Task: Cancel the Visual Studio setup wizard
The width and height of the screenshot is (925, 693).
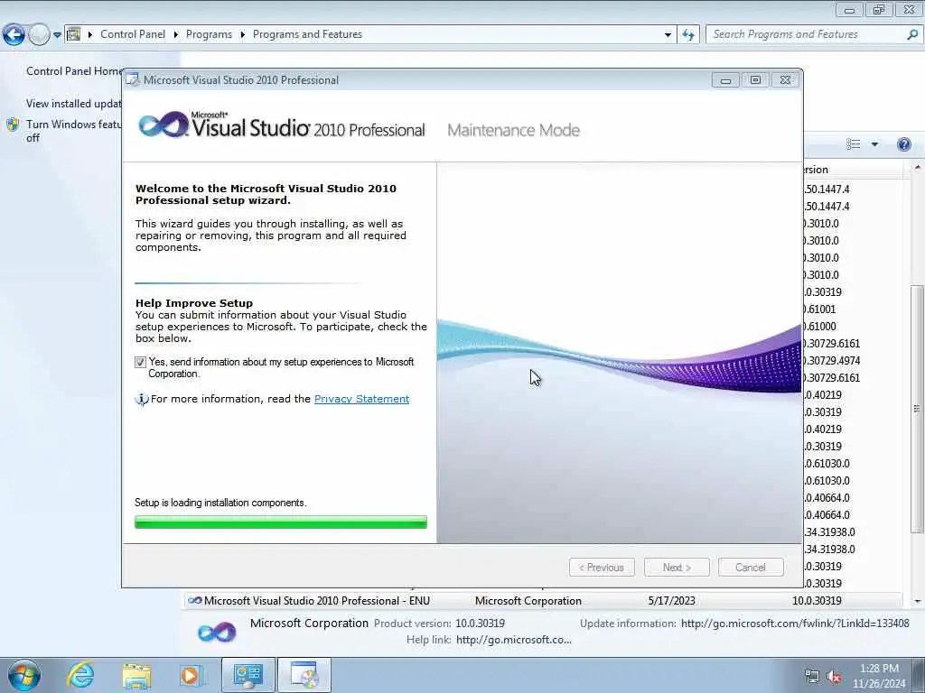Action: tap(751, 568)
